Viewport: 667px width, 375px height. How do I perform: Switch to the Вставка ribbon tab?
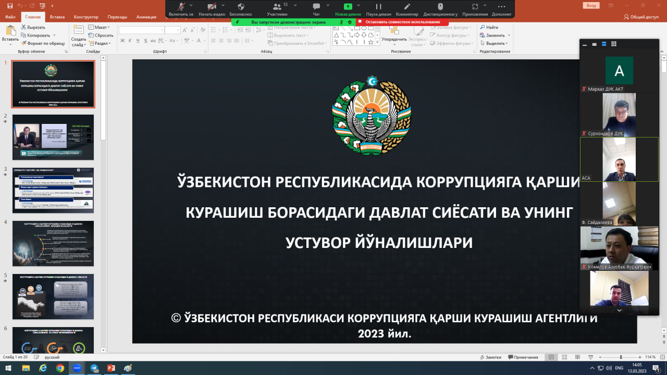[57, 17]
